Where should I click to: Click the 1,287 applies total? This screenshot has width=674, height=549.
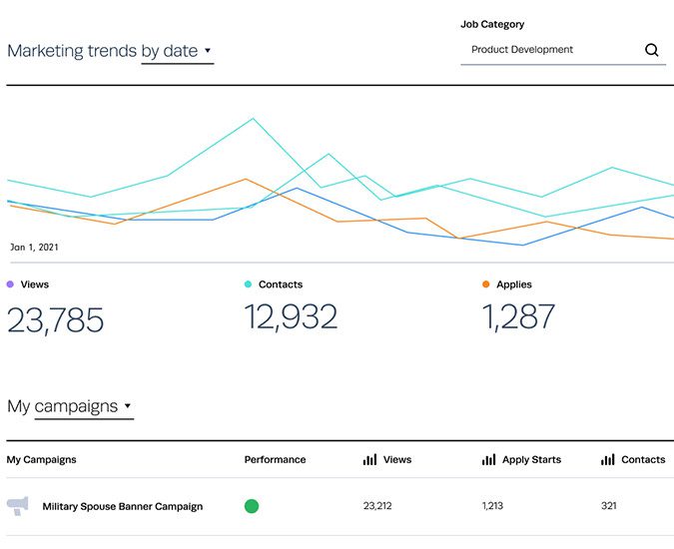coord(518,317)
